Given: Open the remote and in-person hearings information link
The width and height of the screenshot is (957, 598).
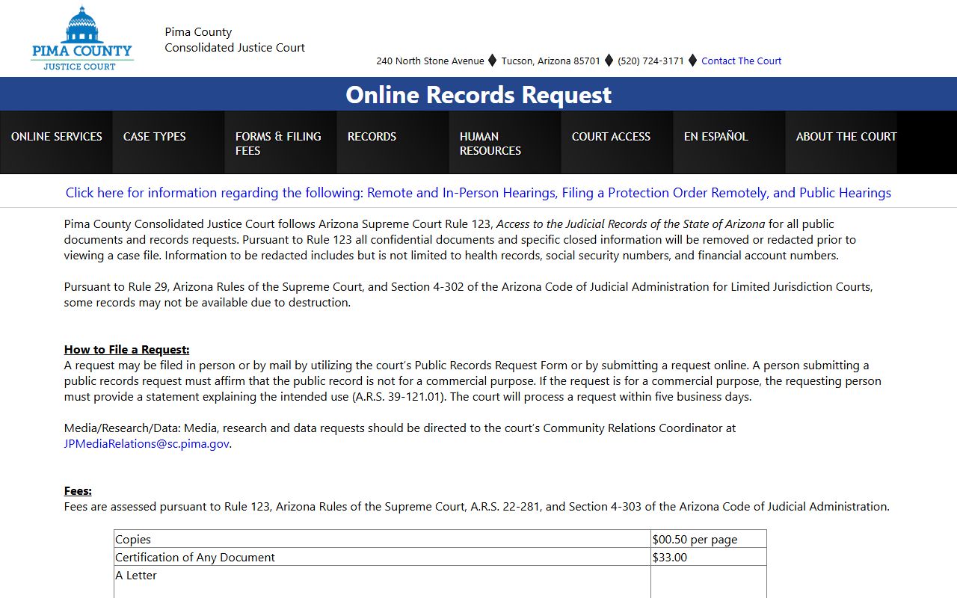Looking at the screenshot, I should click(x=478, y=193).
